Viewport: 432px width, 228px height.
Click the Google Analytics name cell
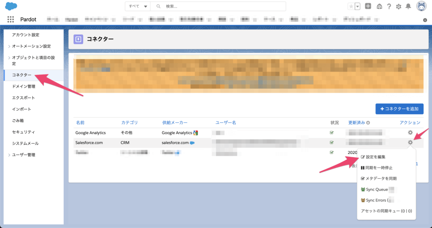(91, 133)
